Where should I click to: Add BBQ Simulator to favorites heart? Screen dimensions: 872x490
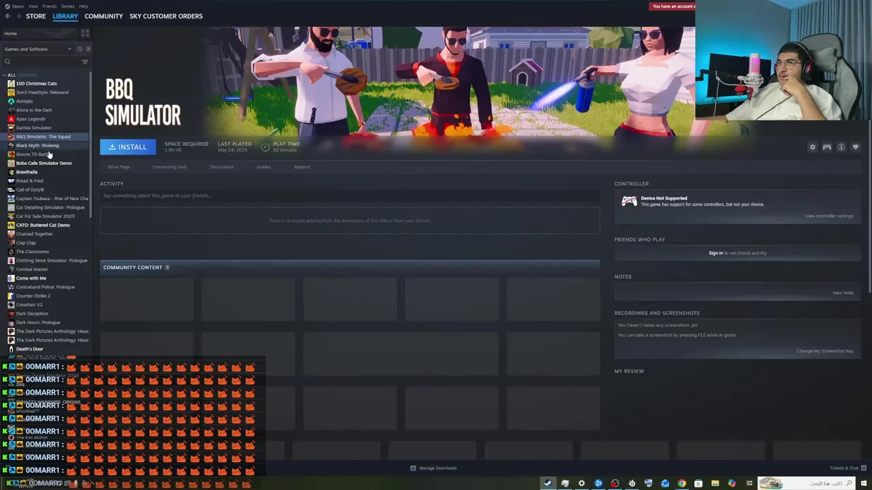coord(856,147)
